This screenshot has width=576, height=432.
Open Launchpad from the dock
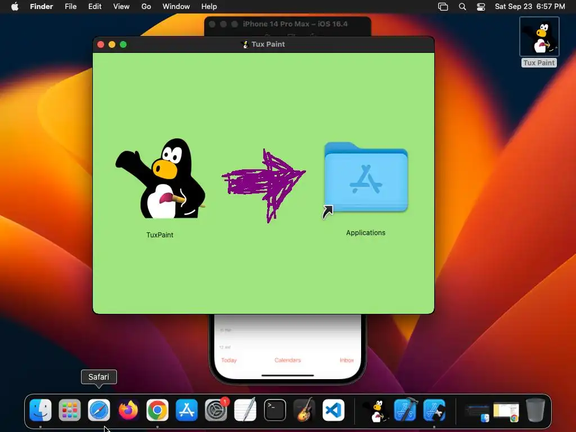coord(69,410)
